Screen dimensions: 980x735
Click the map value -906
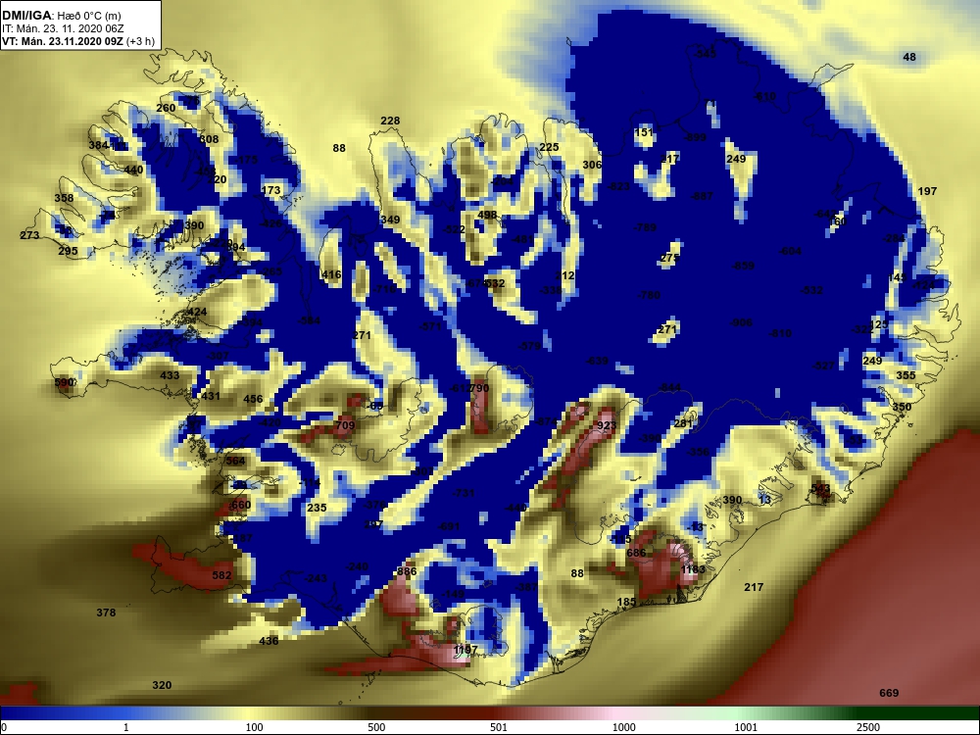click(x=741, y=322)
